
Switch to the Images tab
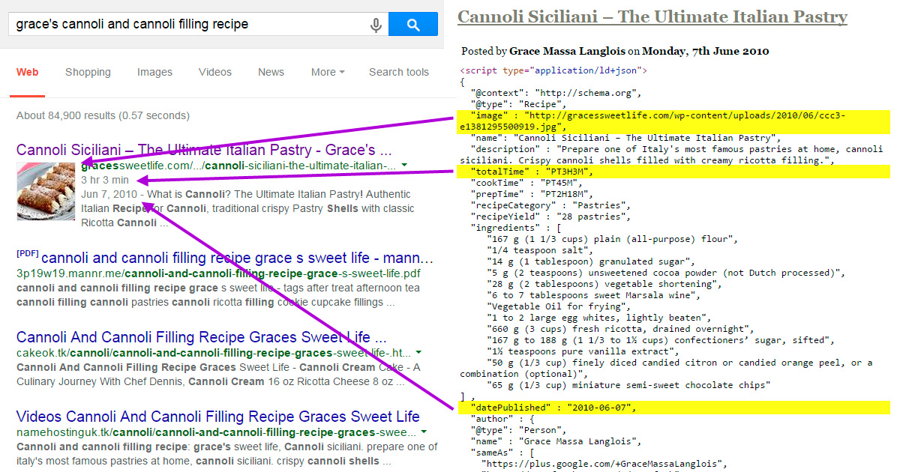click(154, 73)
